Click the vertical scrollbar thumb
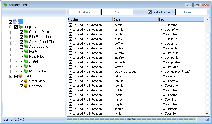 [207, 27]
